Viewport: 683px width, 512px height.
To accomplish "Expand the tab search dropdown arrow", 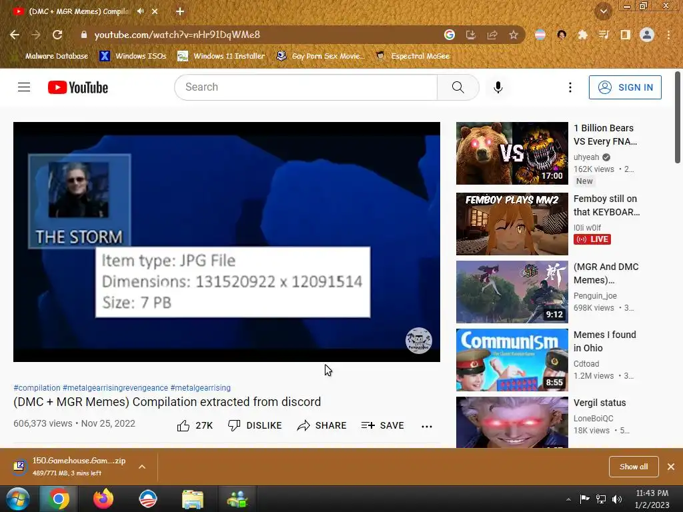I will click(x=604, y=11).
